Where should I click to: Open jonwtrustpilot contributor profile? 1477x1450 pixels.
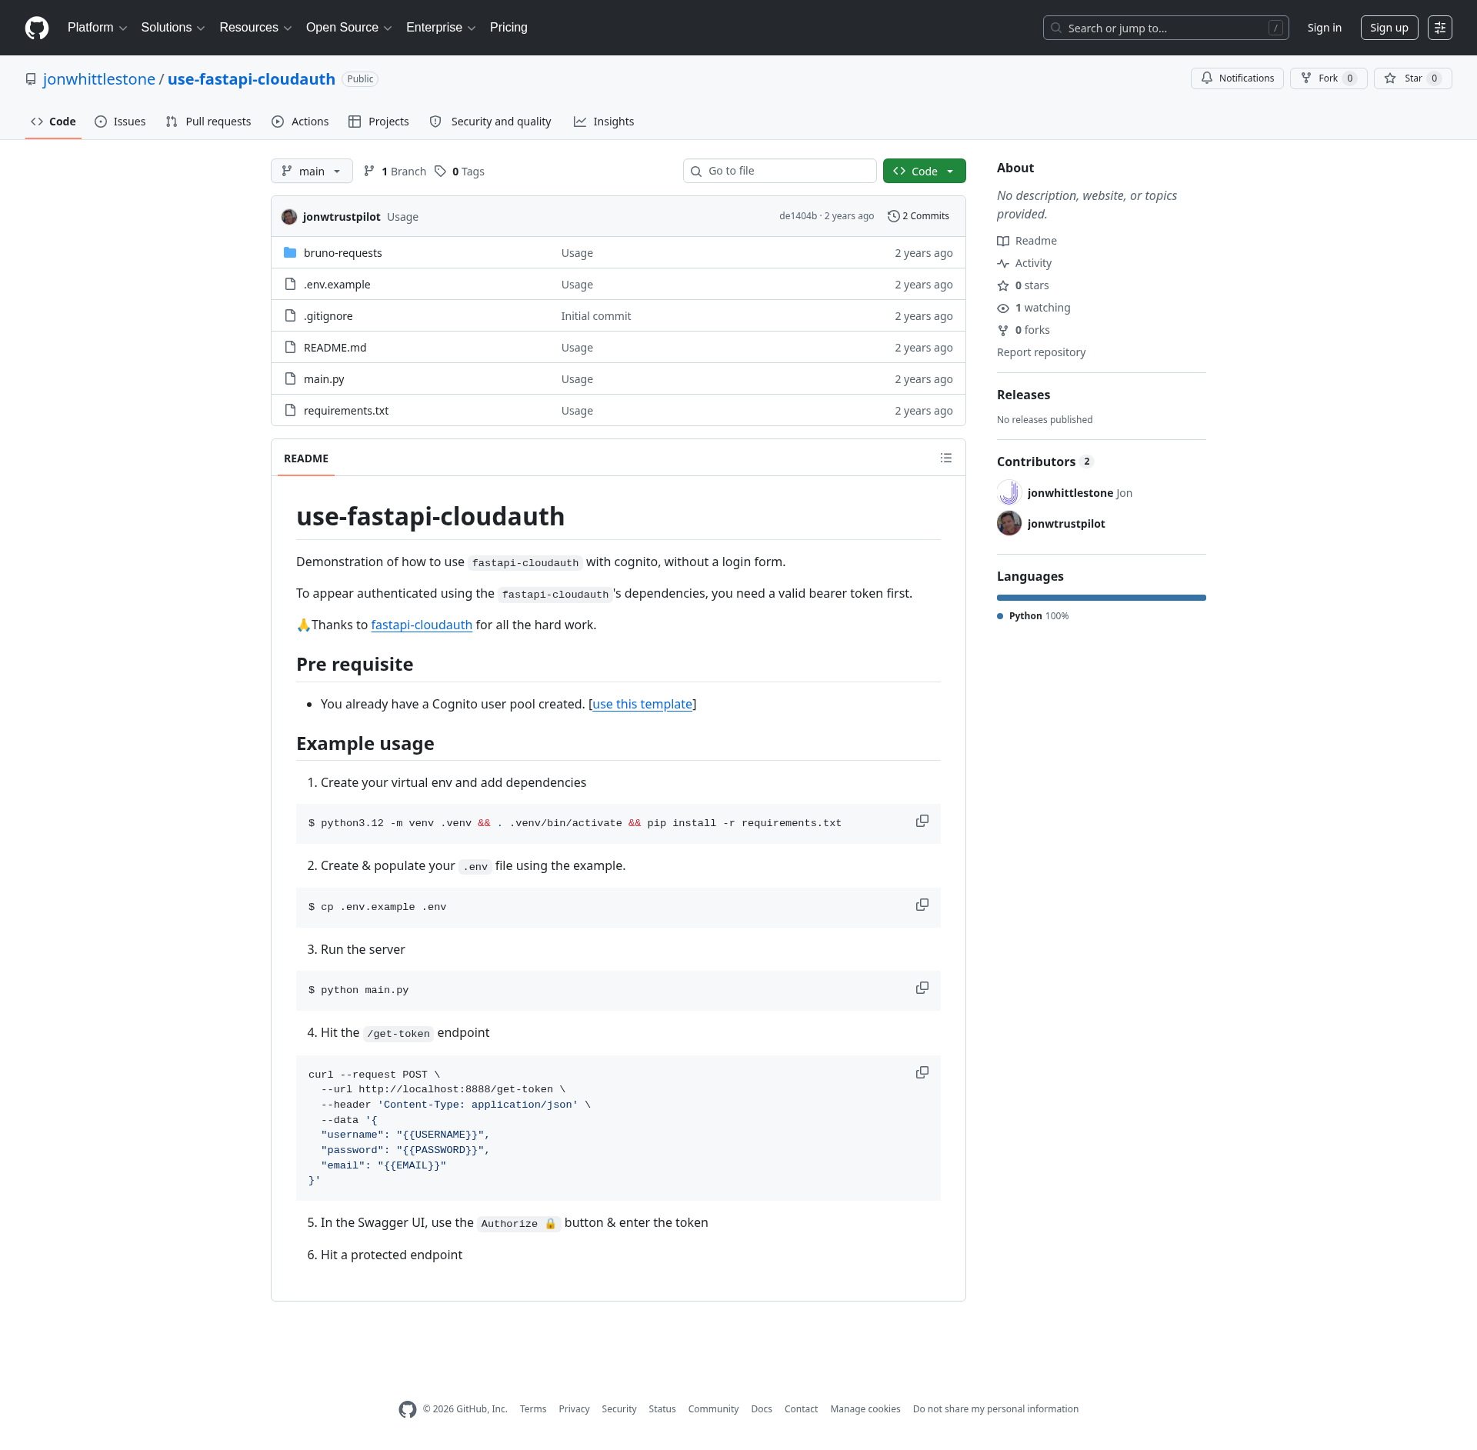[1065, 524]
